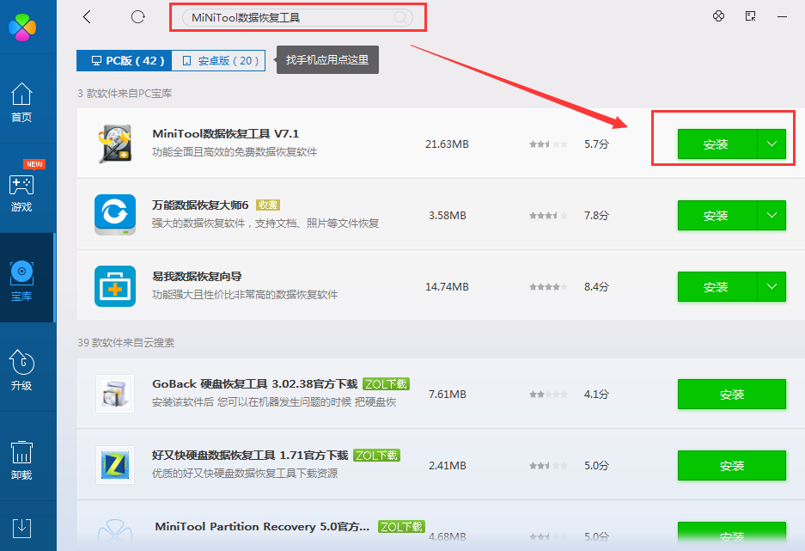Screen dimensions: 805x551
Task: Click the star rating for 万能数据恢复大师6
Action: [548, 216]
